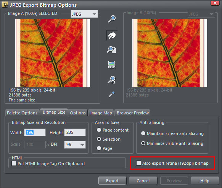Viewport: 222px width, 188px height.
Task: Click the Height input field
Action: tap(75, 132)
